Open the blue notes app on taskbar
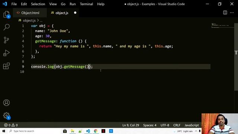 111,131
